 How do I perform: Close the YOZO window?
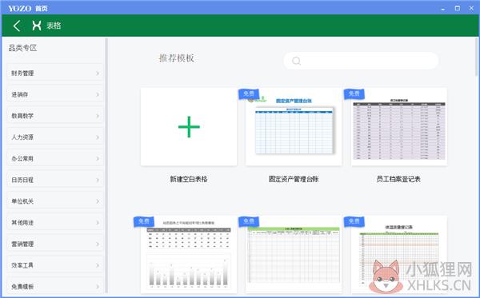471,9
